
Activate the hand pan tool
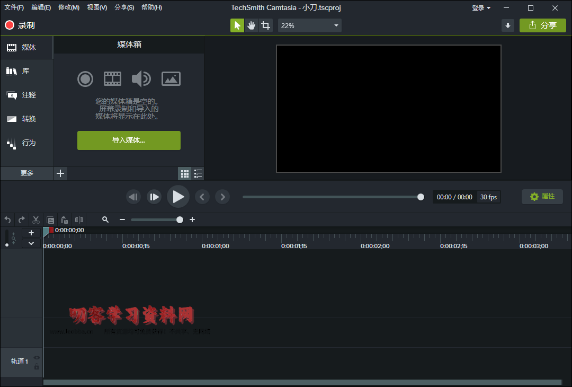click(x=251, y=25)
